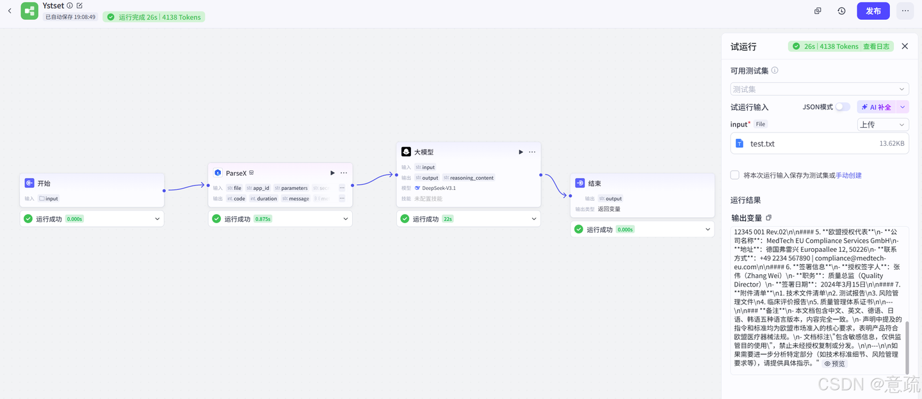Edit the workflow name Ystset
The height and width of the screenshot is (399, 922).
(79, 6)
